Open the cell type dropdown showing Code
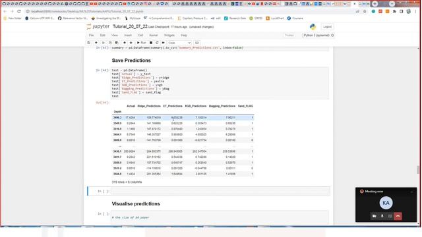 point(179,43)
